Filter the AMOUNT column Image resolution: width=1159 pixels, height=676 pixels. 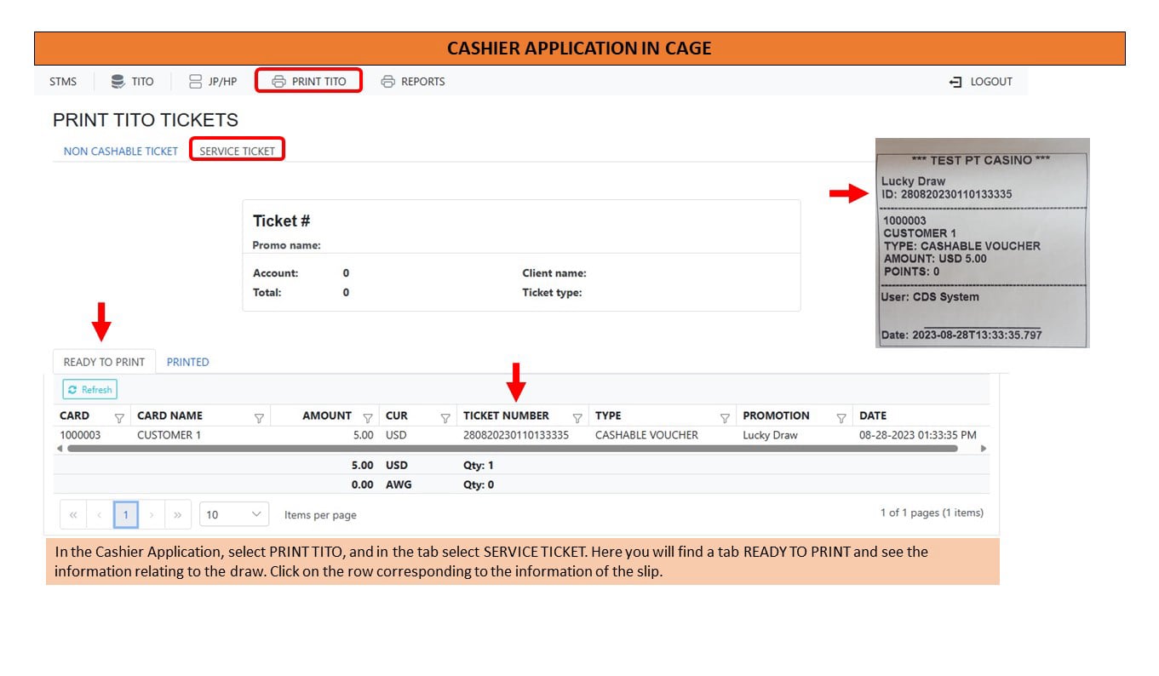coord(368,417)
